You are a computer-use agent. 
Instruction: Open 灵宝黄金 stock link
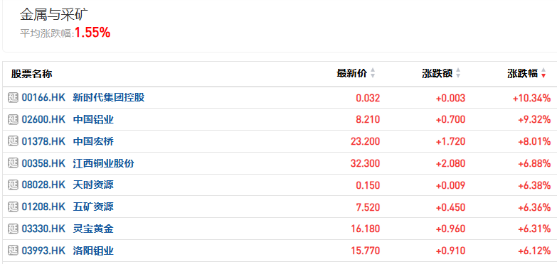(x=93, y=229)
